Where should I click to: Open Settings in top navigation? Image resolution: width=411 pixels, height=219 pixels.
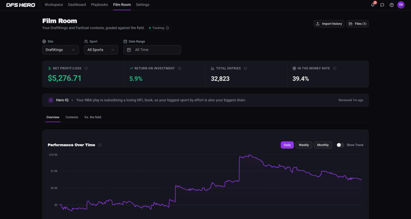143,5
